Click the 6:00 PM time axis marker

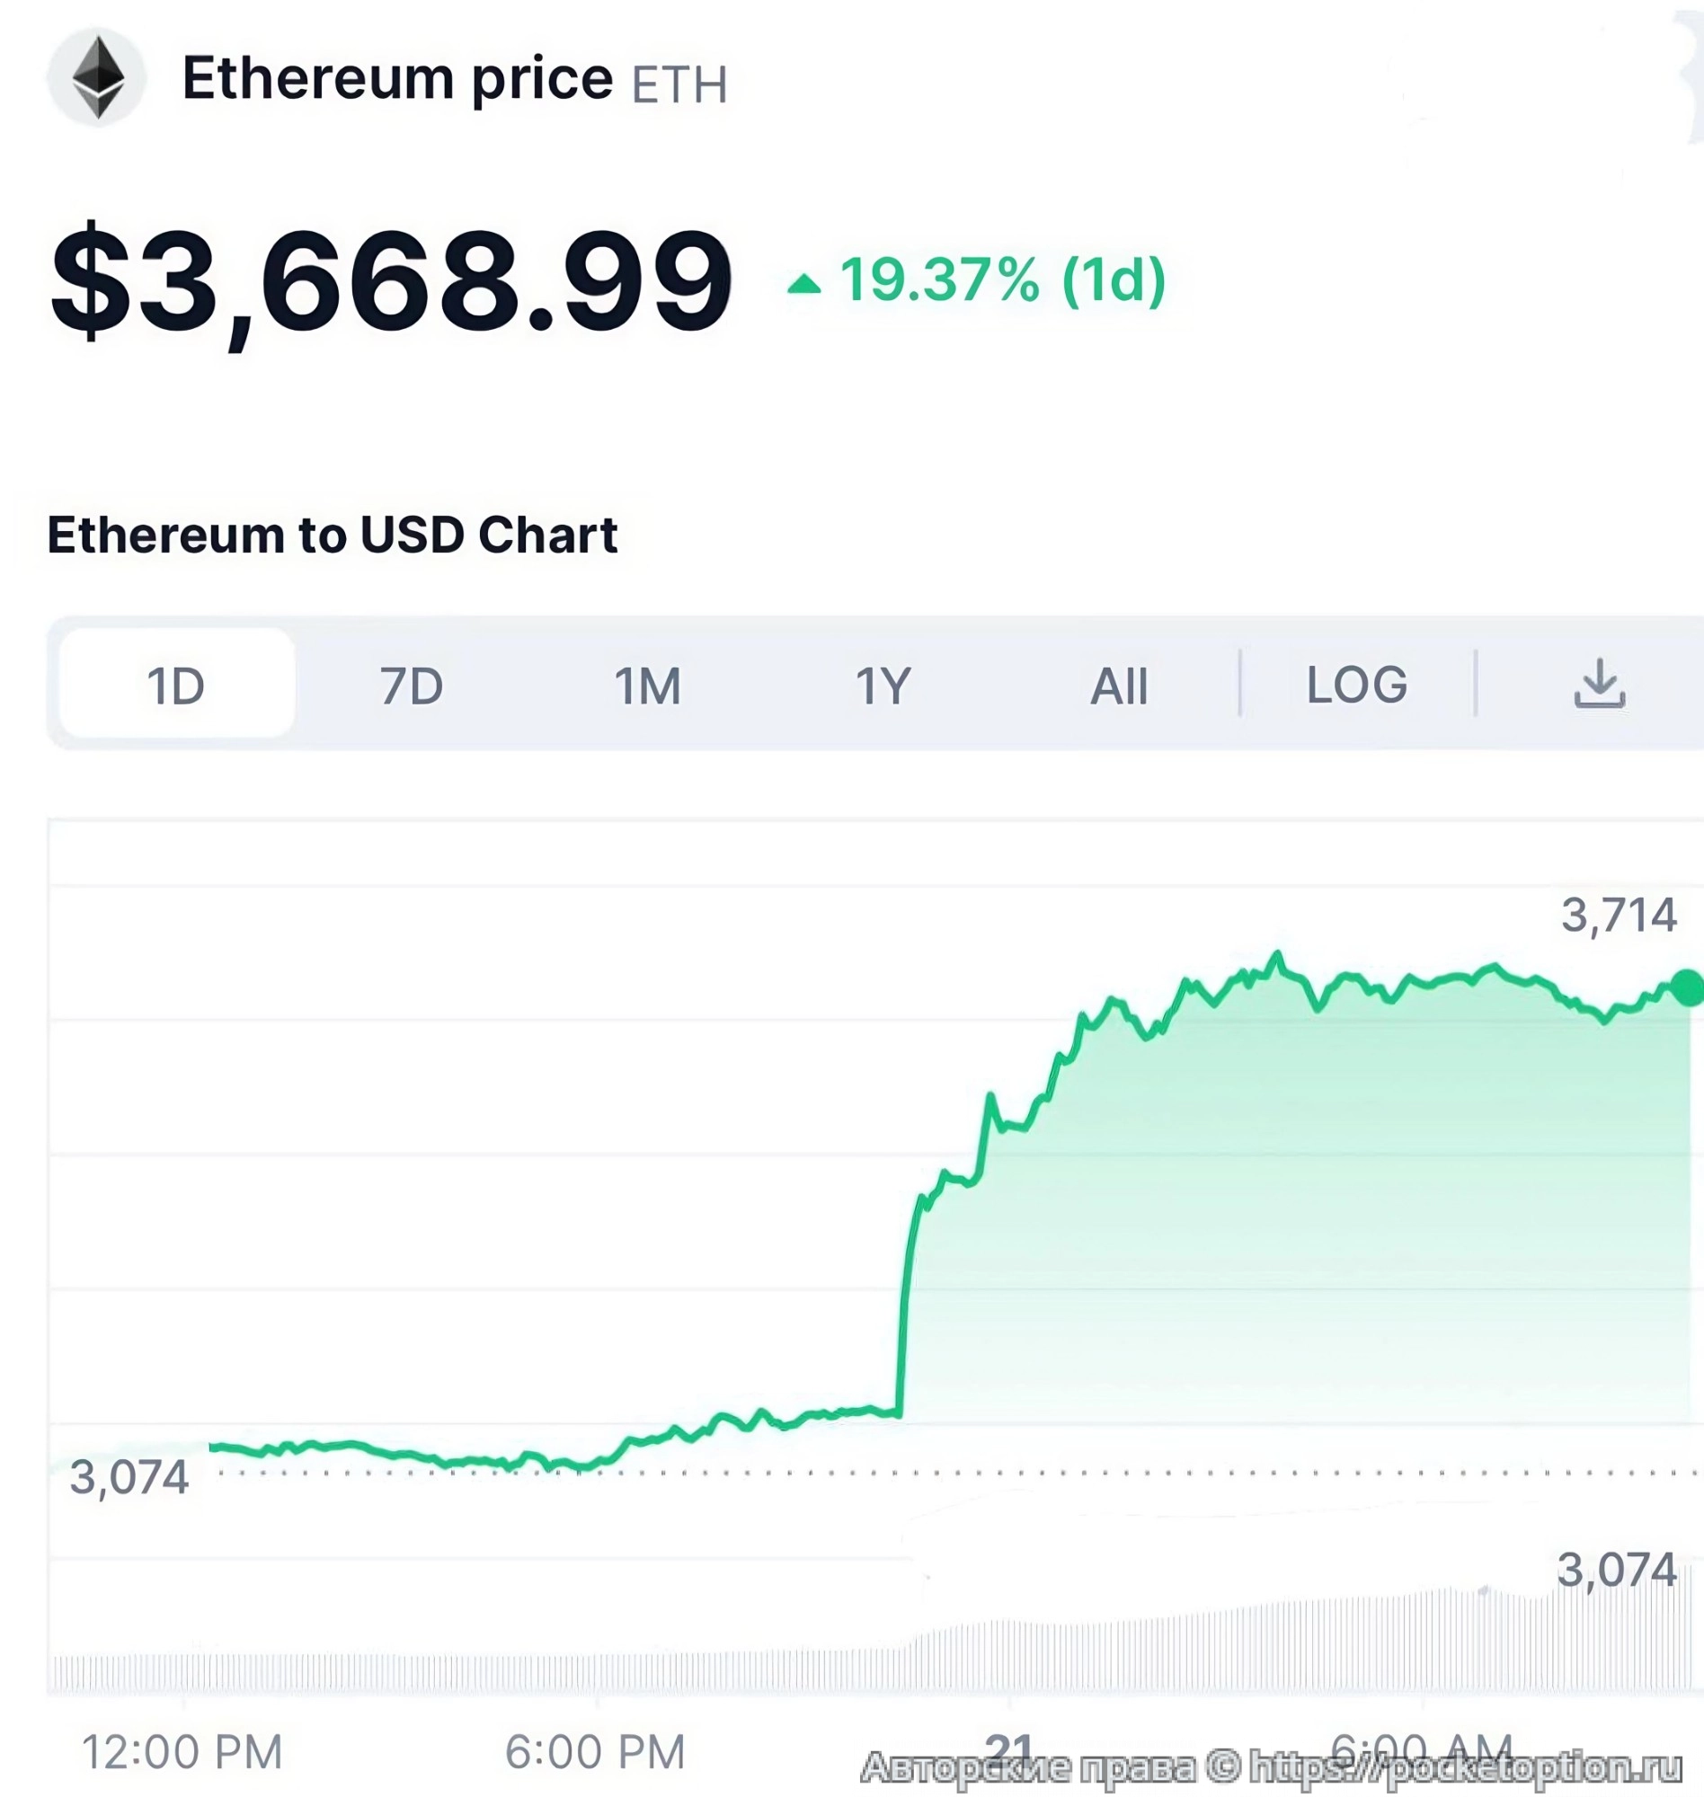(x=595, y=1751)
